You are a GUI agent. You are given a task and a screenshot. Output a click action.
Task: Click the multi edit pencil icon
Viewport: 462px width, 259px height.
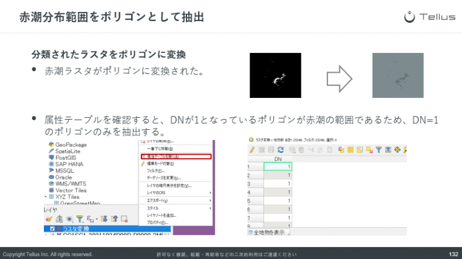click(262, 150)
